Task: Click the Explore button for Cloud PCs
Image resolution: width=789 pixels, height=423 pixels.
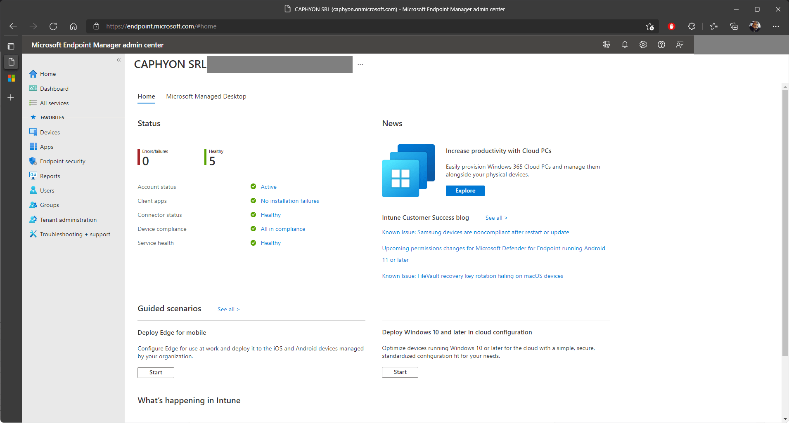Action: 465,190
